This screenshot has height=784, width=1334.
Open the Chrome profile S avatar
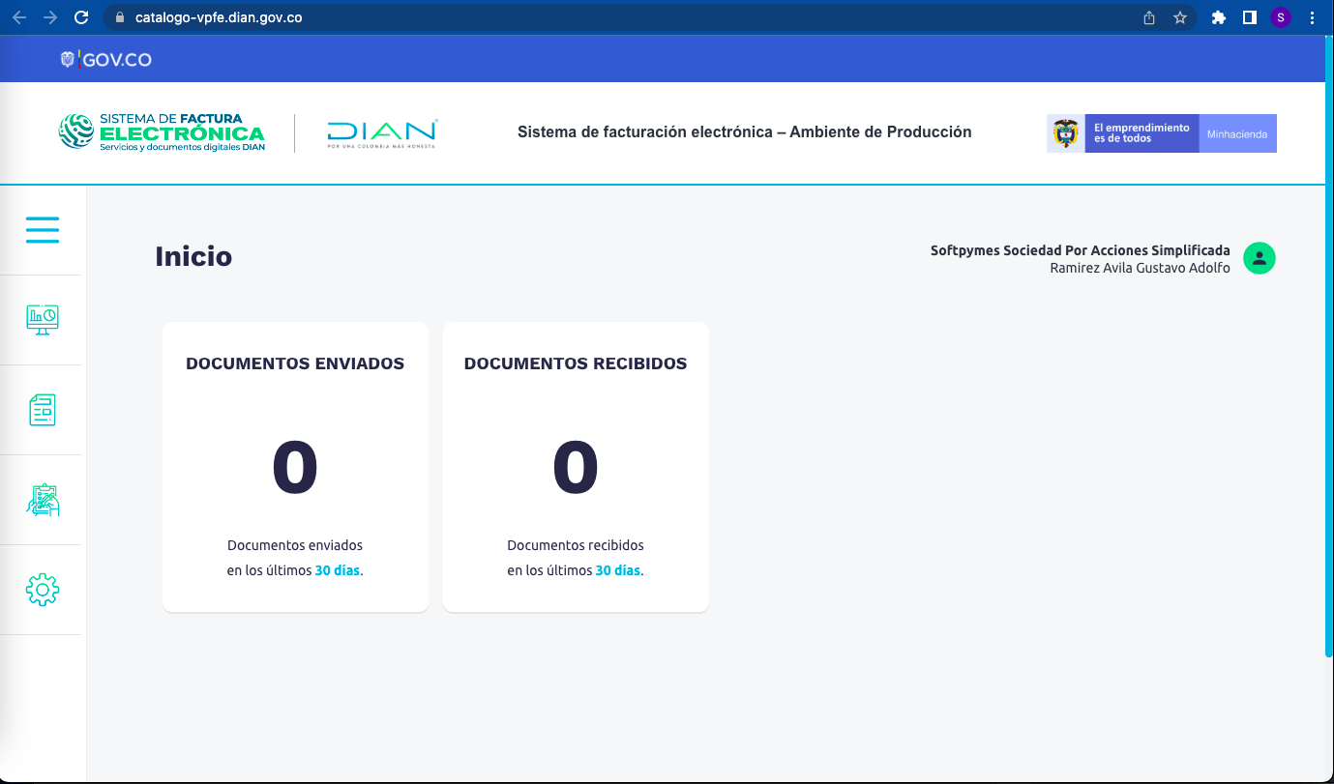point(1281,17)
